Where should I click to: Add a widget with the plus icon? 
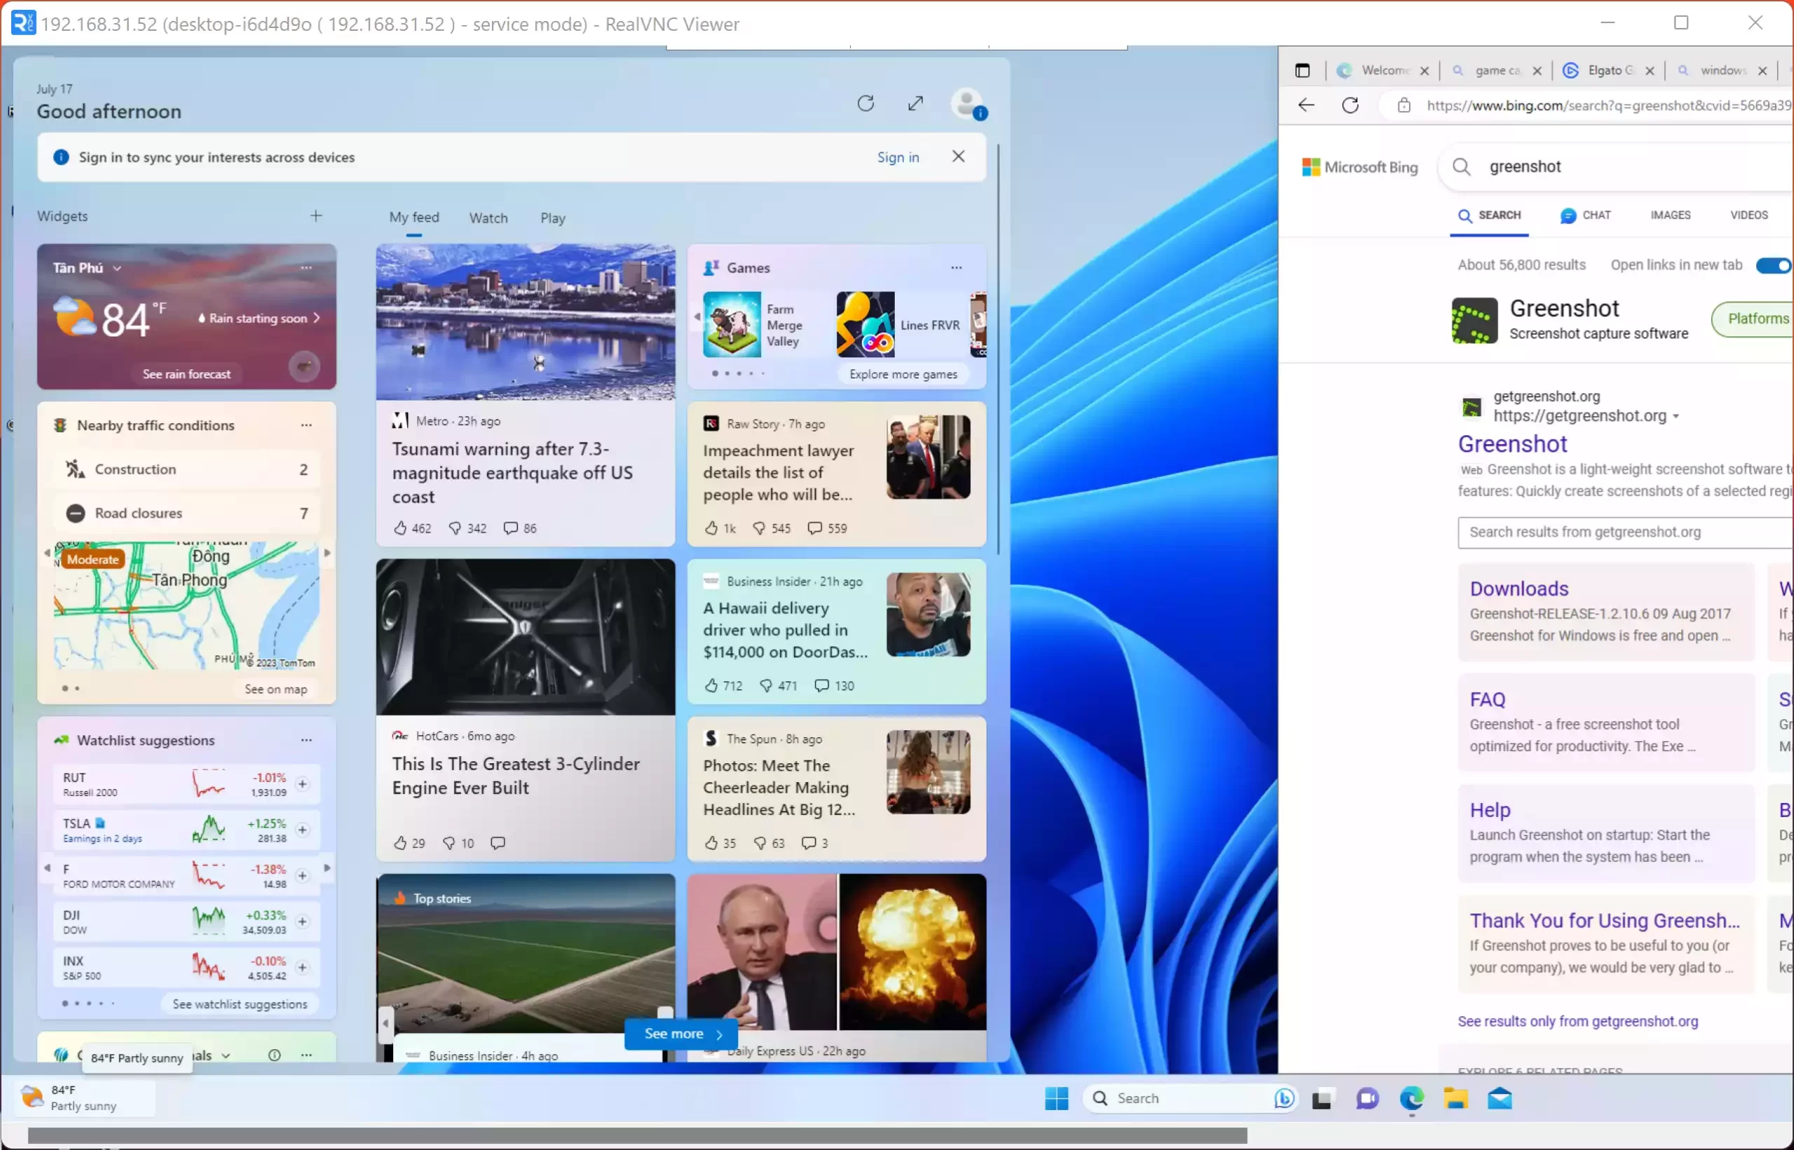(316, 216)
